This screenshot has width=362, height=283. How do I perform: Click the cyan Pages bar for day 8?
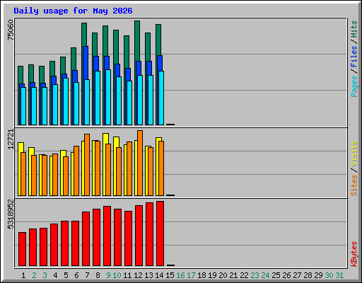(98, 98)
